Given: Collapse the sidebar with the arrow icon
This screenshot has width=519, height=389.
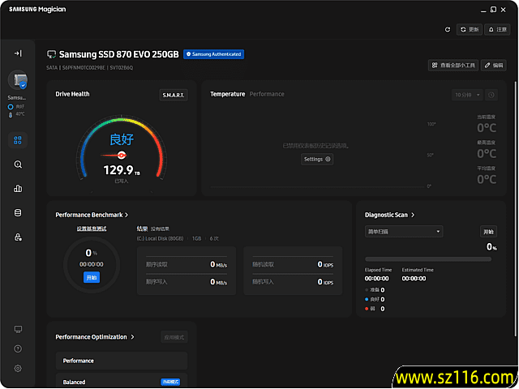Looking at the screenshot, I should (18, 53).
